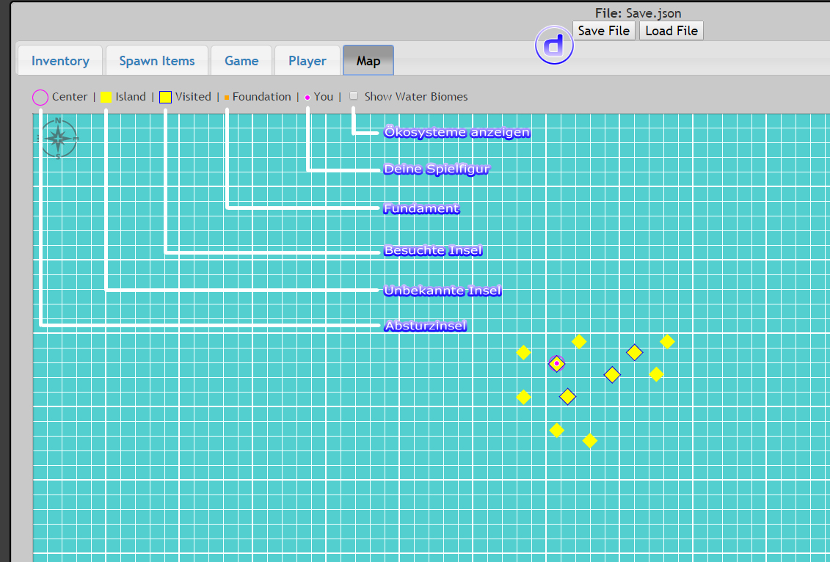Image resolution: width=830 pixels, height=562 pixels.
Task: Click the compass rose icon on the map
Action: pyautogui.click(x=58, y=138)
